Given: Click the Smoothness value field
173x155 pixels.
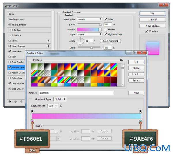Looking at the screenshot, I should (51, 106).
